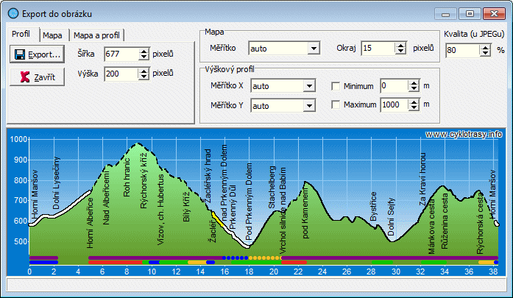Click the Dolní Sejfy label on profile
Image resolution: width=513 pixels, height=298 pixels.
coord(391,217)
